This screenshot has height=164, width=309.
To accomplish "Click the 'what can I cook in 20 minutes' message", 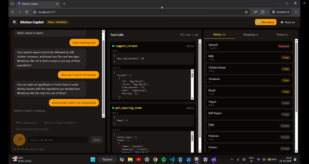I will click(79, 75).
